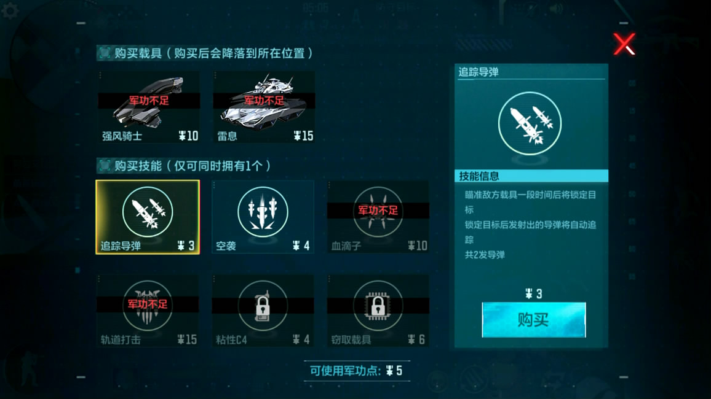Click the skill description text about lock-on
Viewport: 711px width, 399px height.
(x=530, y=225)
